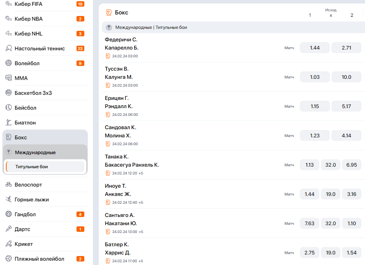This screenshot has height=265, width=365.
Task: Select draw odds 32.0 for Сантьяго fight
Action: [331, 223]
